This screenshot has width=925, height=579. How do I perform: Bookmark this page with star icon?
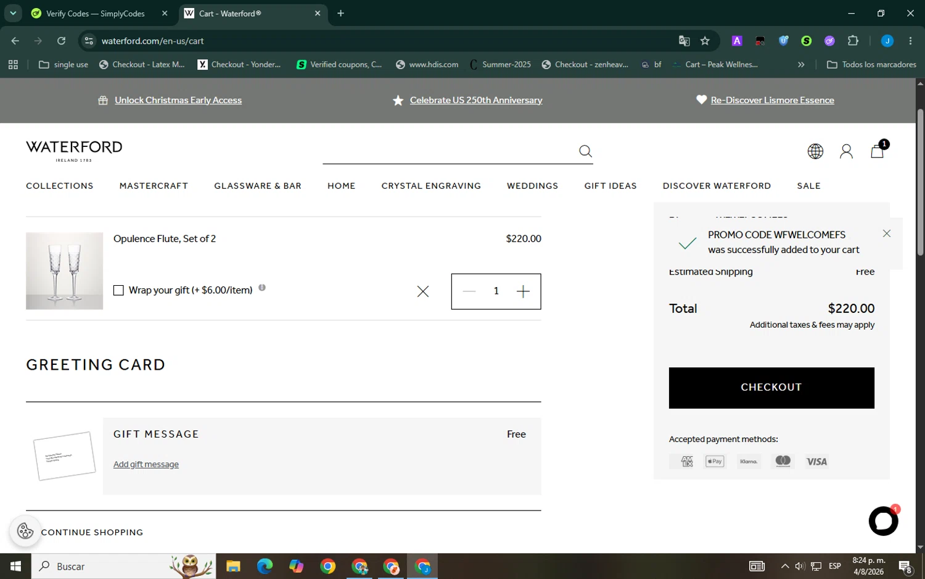[705, 41]
